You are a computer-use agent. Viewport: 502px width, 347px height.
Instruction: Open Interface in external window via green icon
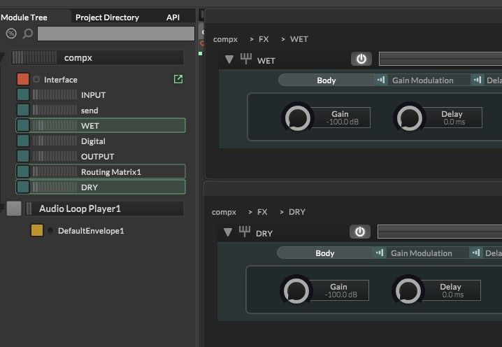point(178,79)
